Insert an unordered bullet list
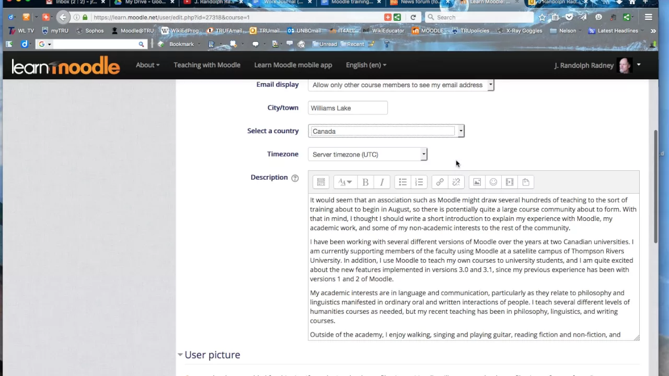Screen dimensions: 669x376 tap(402, 182)
